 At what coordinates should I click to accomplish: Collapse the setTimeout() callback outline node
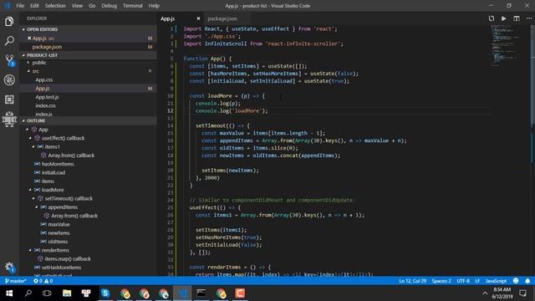33,198
